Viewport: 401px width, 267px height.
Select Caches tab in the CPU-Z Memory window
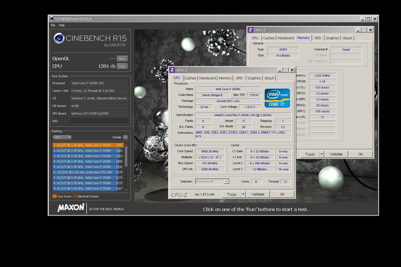pyautogui.click(x=269, y=38)
